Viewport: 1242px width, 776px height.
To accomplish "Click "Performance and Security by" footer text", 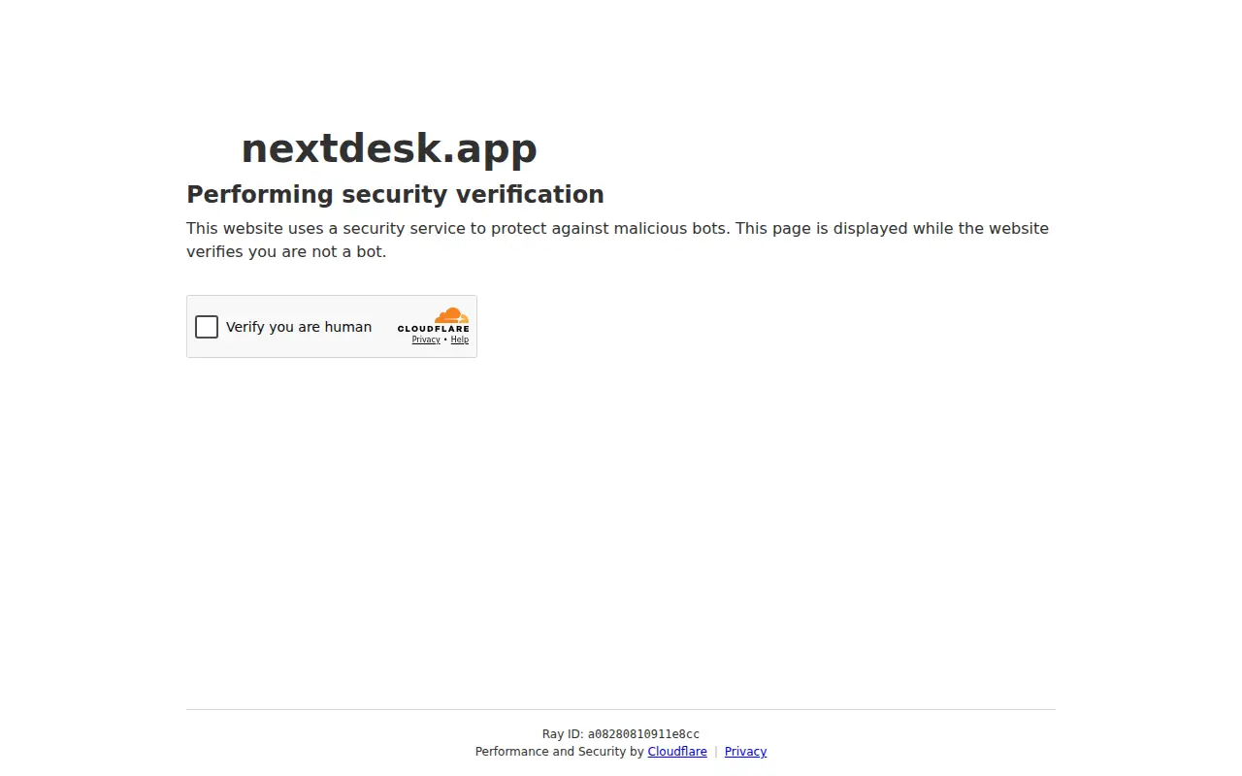I will coord(560,752).
